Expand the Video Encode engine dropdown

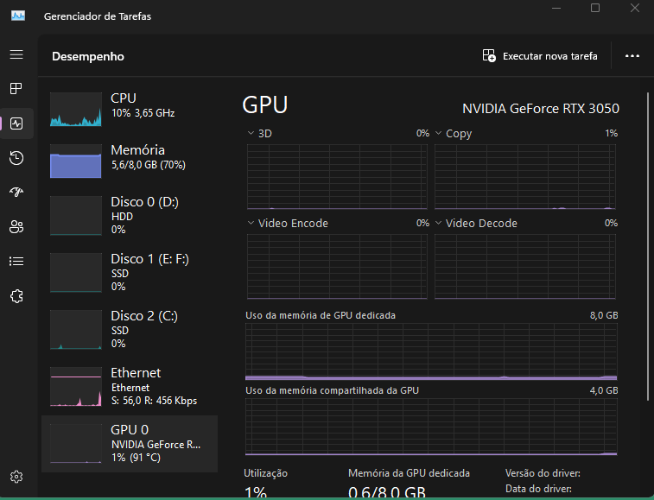pos(251,223)
